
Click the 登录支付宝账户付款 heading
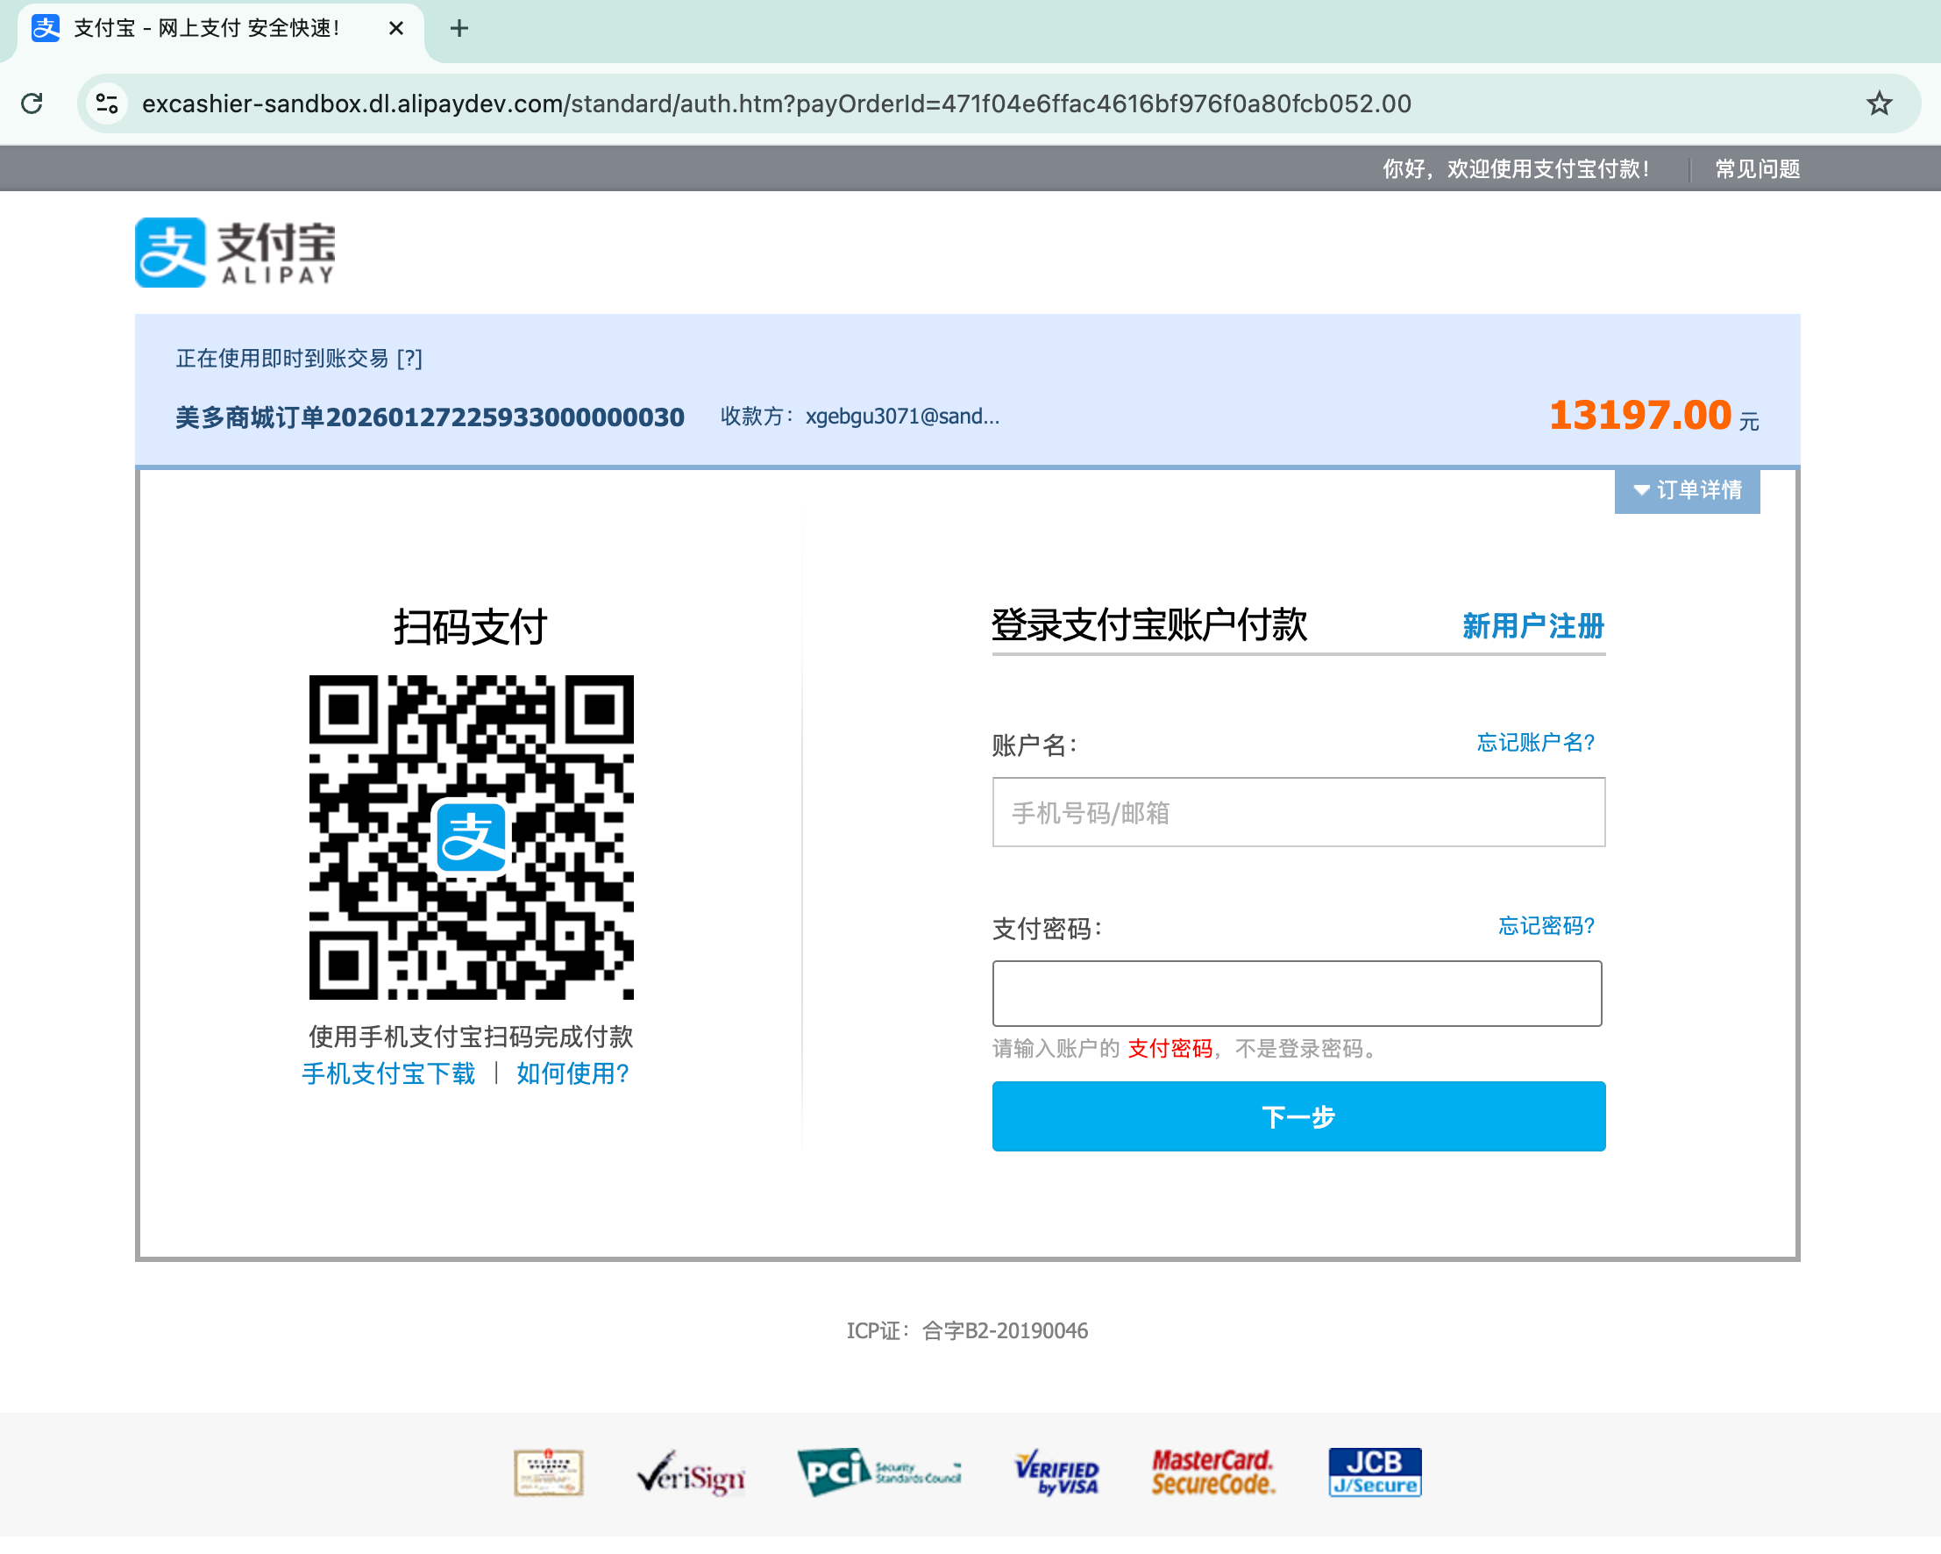(1148, 624)
